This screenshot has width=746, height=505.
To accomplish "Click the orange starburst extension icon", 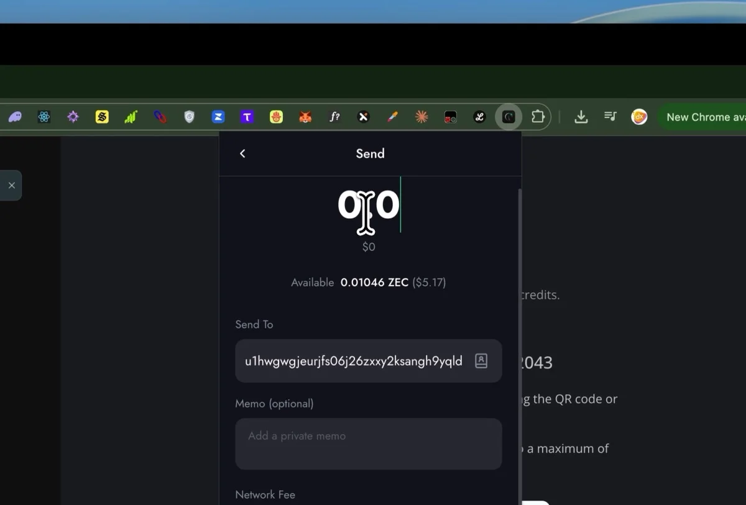I will [x=421, y=117].
